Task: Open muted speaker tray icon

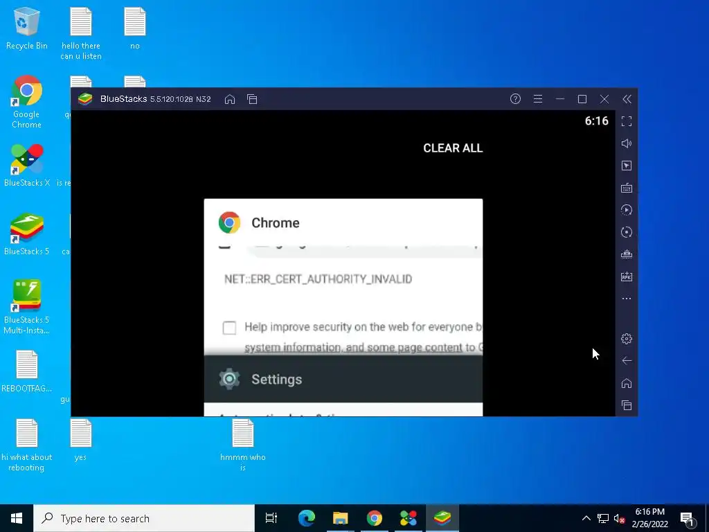Action: tap(620, 518)
